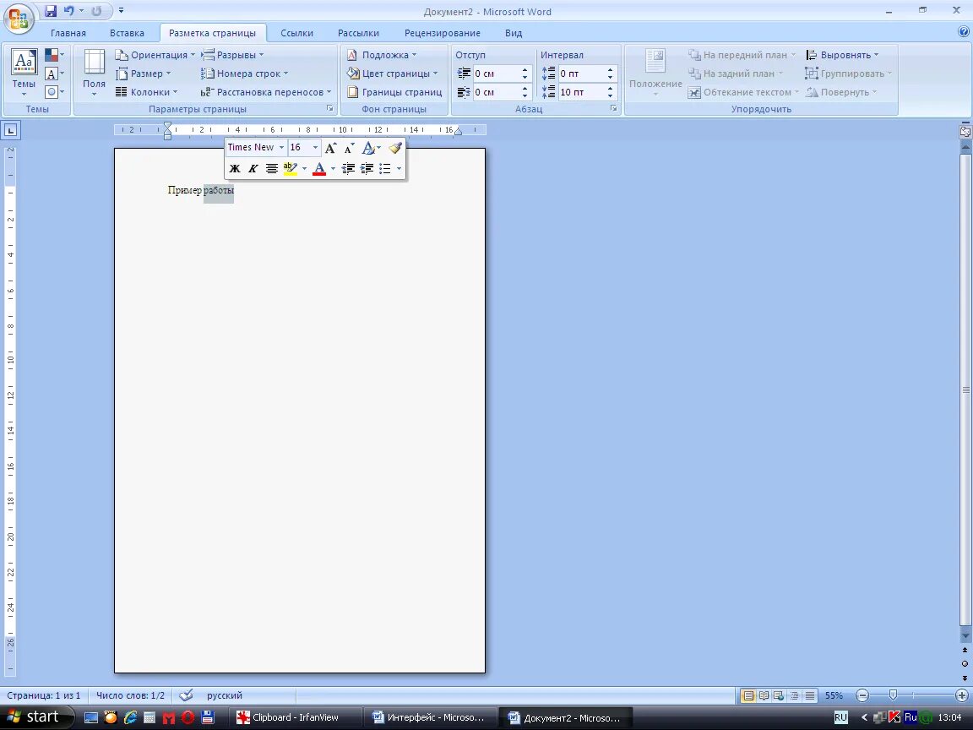Switch to Вставка tab

(x=128, y=33)
